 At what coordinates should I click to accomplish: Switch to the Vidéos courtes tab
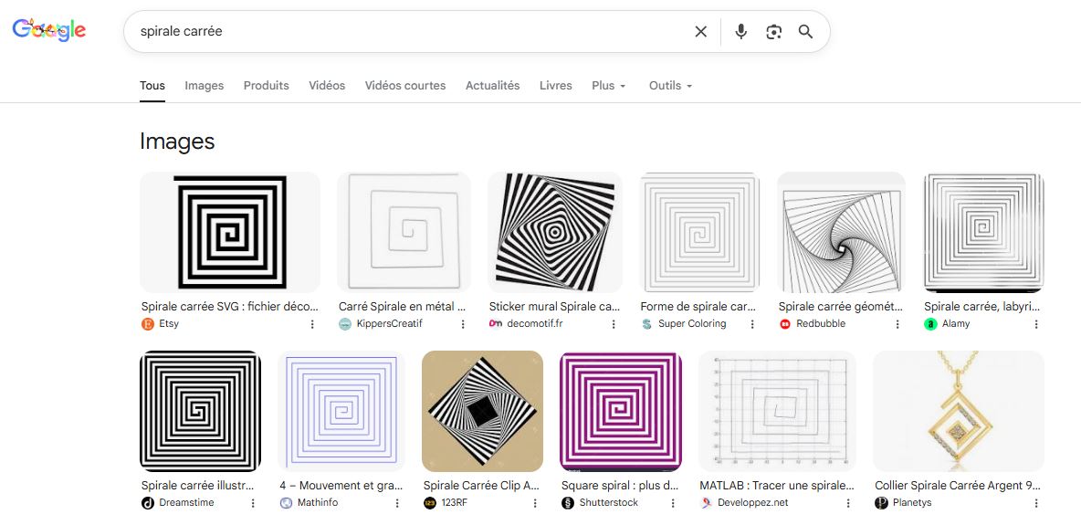click(404, 86)
